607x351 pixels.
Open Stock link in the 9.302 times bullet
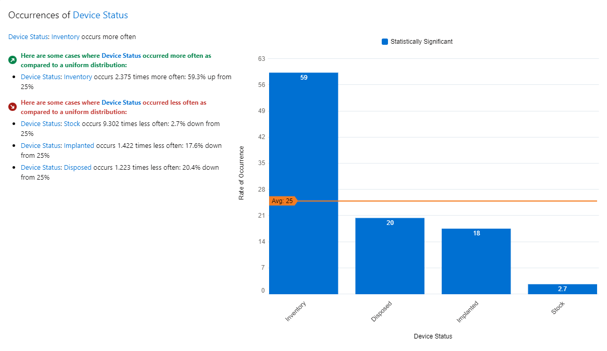click(x=71, y=124)
